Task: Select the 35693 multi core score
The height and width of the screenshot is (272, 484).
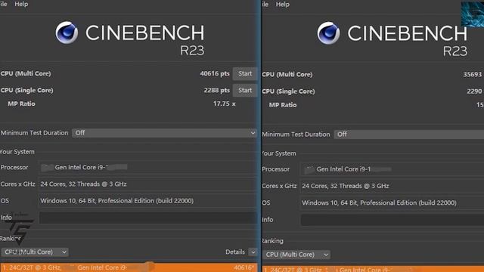Action: 472,75
